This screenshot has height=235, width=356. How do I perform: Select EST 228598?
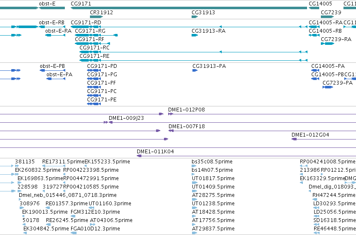pyautogui.click(x=19, y=191)
